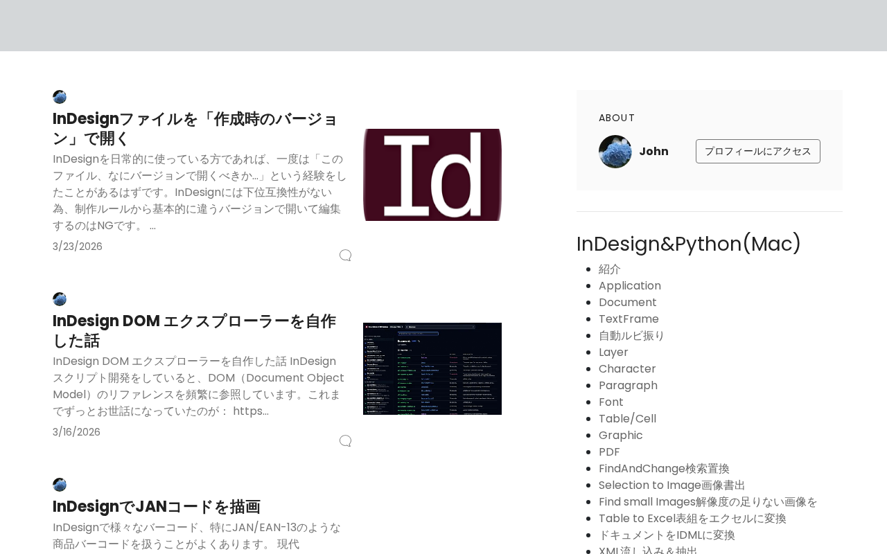The height and width of the screenshot is (554, 887).
Task: Open comments for the InDesign version article
Action: 345,256
